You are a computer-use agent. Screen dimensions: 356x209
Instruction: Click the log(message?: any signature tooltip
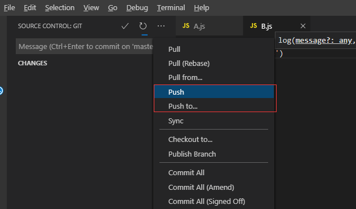click(315, 41)
